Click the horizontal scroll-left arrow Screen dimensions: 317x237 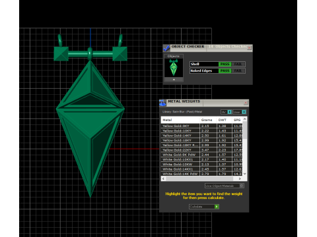[163, 178]
